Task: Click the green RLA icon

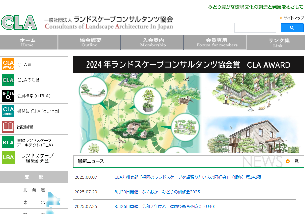Action: pyautogui.click(x=8, y=142)
